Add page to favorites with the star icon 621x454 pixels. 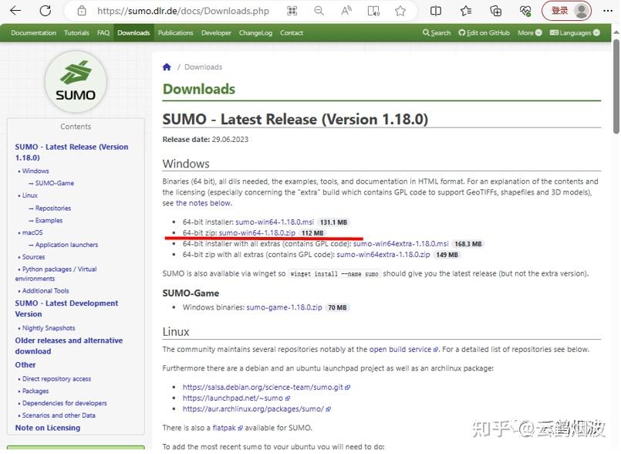coord(400,11)
